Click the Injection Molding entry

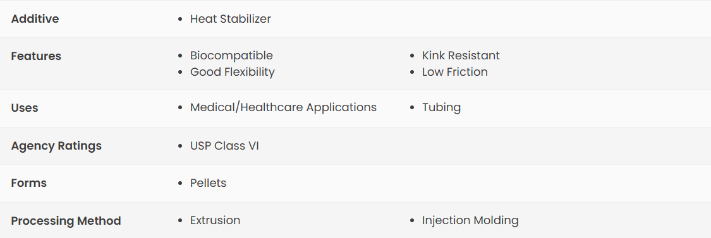tap(470, 221)
